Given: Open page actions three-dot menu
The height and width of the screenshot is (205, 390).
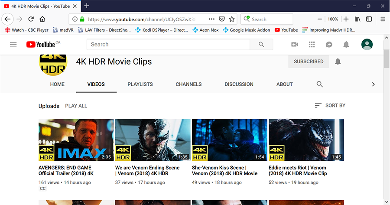Looking at the screenshot, I should click(211, 19).
